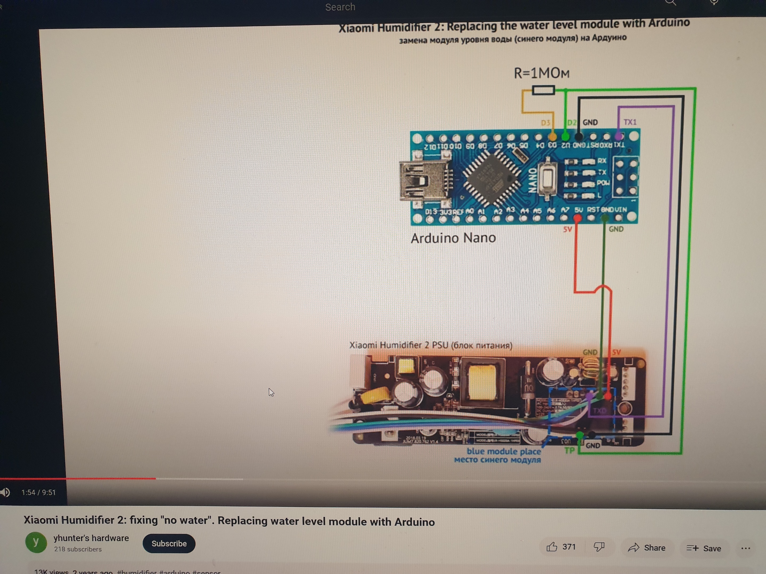766x574 pixels.
Task: Open the three-dot more actions menu
Action: pyautogui.click(x=746, y=548)
